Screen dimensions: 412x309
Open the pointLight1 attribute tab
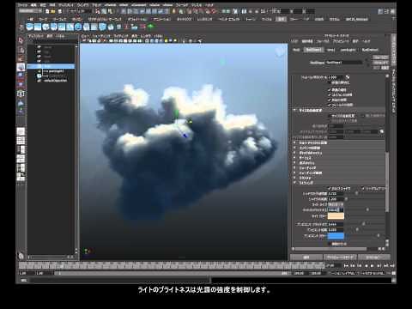[348, 50]
